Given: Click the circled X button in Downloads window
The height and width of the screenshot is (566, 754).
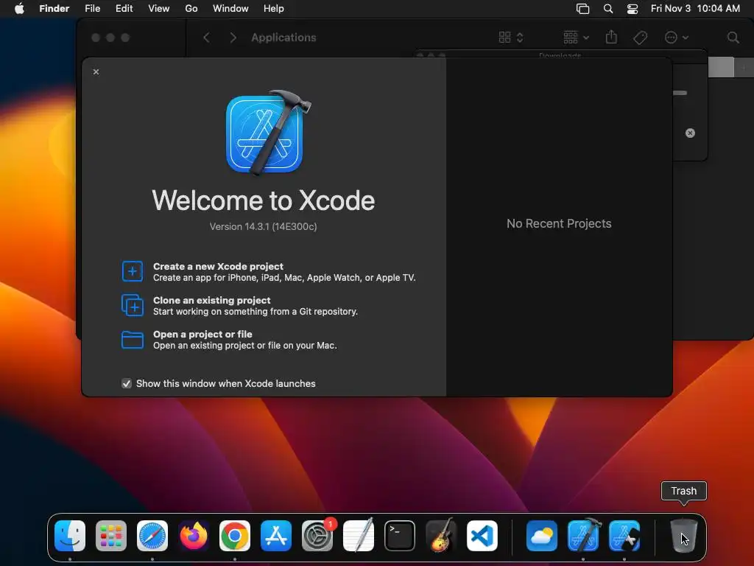Looking at the screenshot, I should click(x=690, y=133).
